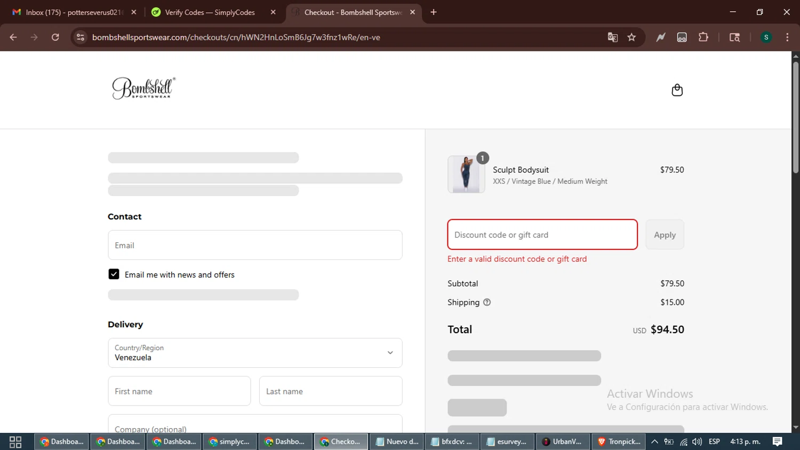Screen dimensions: 800x450
Task: View site information icon in address bar
Action: 81,37
